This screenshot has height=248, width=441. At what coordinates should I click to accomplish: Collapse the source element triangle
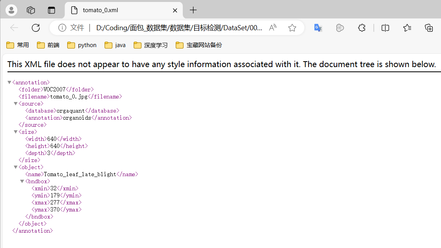click(16, 104)
